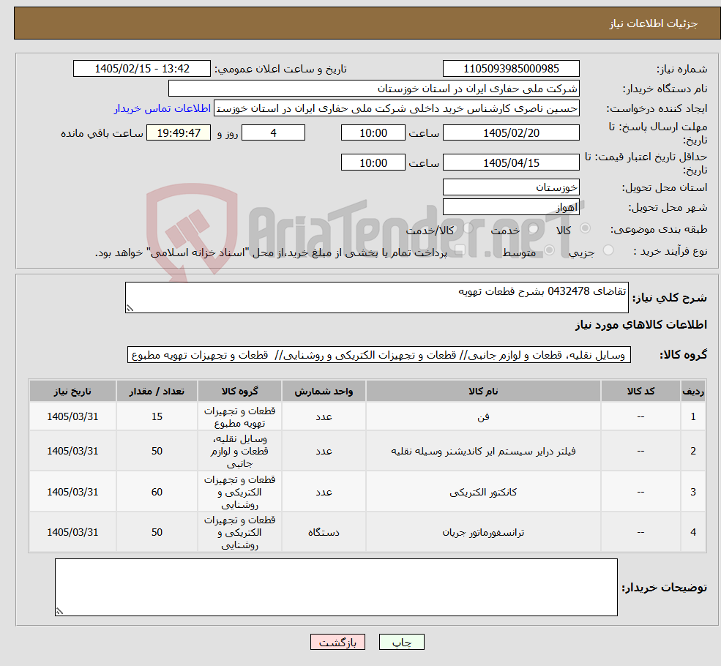Select the متوسط purchase type radio
Screen dimensions: 721x666
[x=549, y=250]
